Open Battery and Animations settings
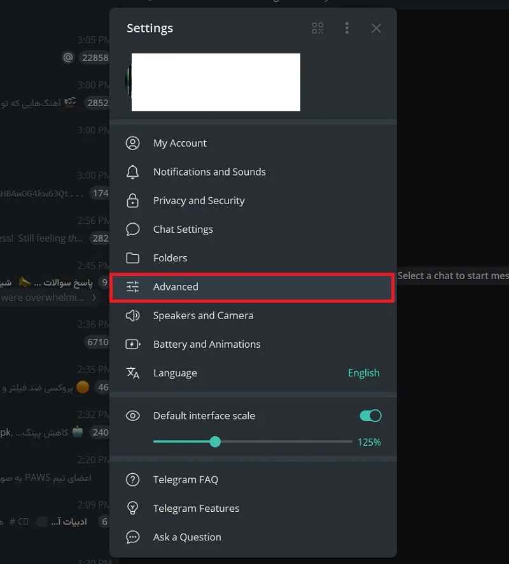This screenshot has height=564, width=509. [x=253, y=344]
